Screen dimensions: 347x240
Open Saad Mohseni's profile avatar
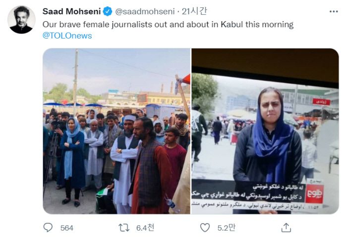(21, 20)
